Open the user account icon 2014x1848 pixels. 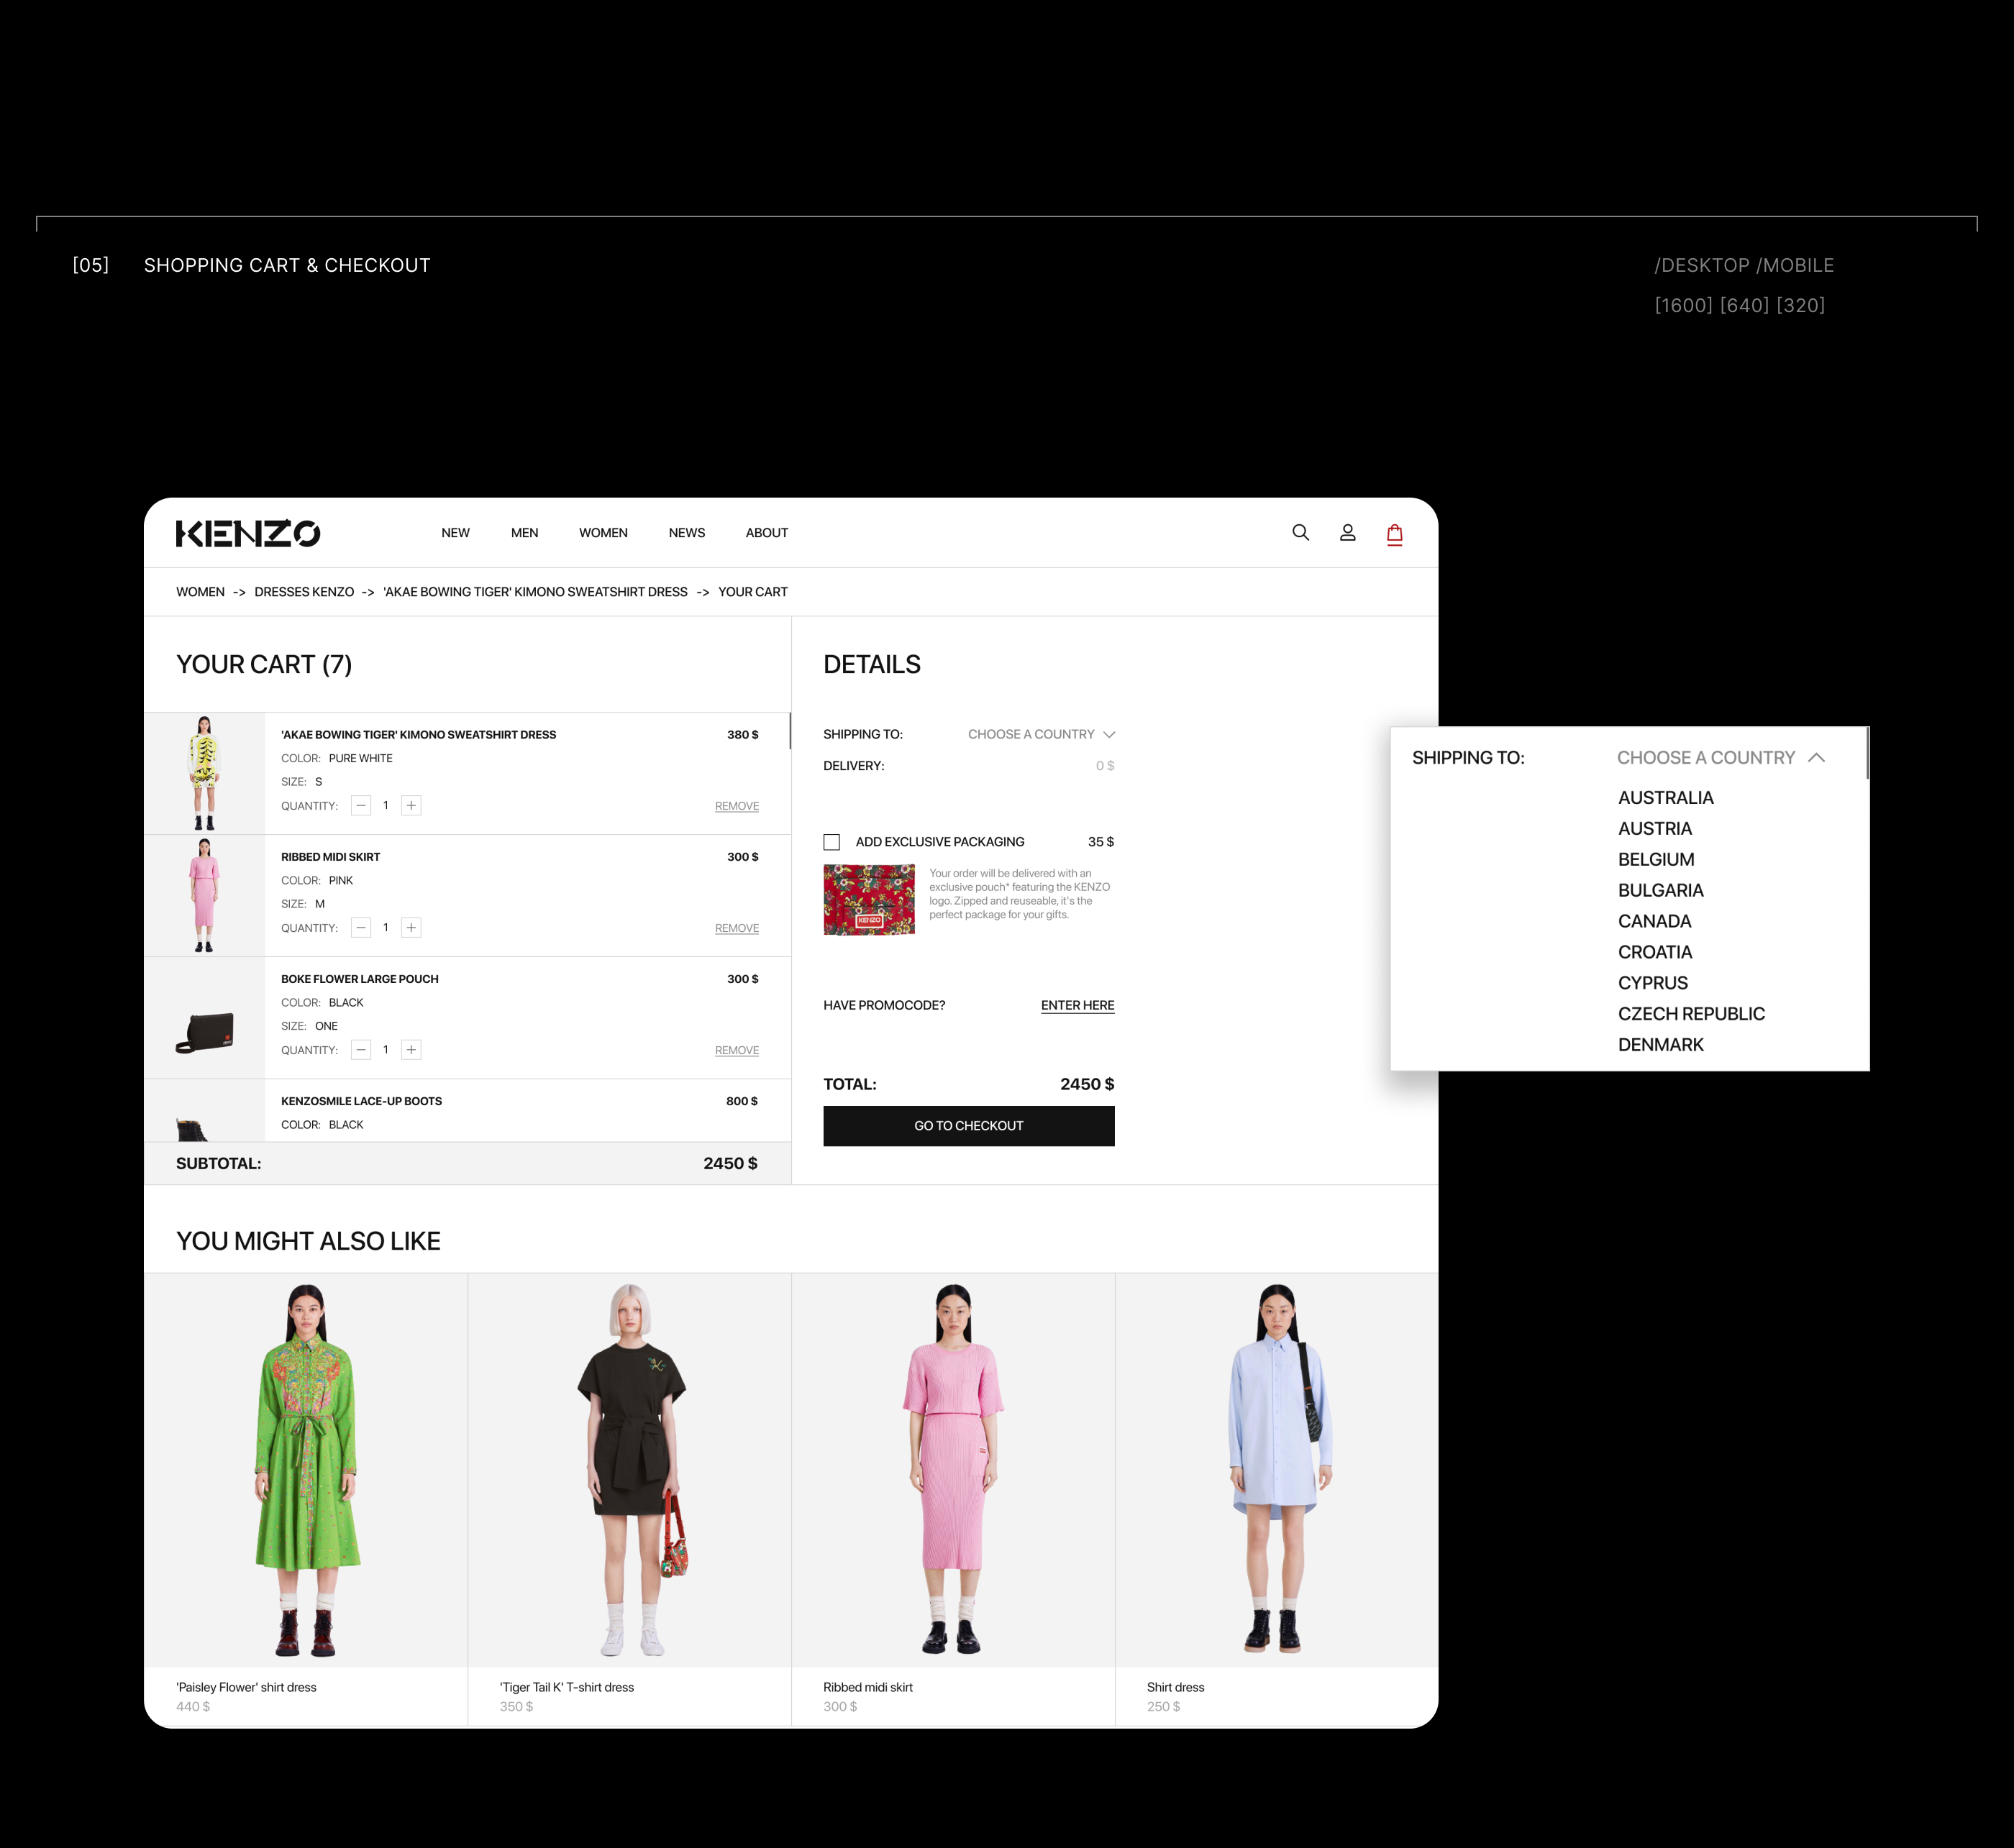tap(1348, 533)
